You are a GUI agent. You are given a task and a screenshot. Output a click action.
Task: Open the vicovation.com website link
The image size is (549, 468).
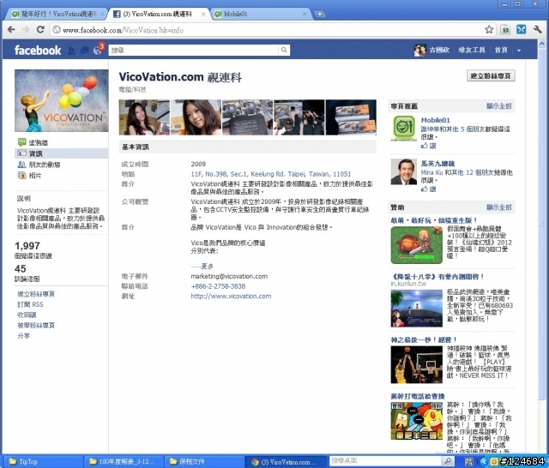coord(231,296)
